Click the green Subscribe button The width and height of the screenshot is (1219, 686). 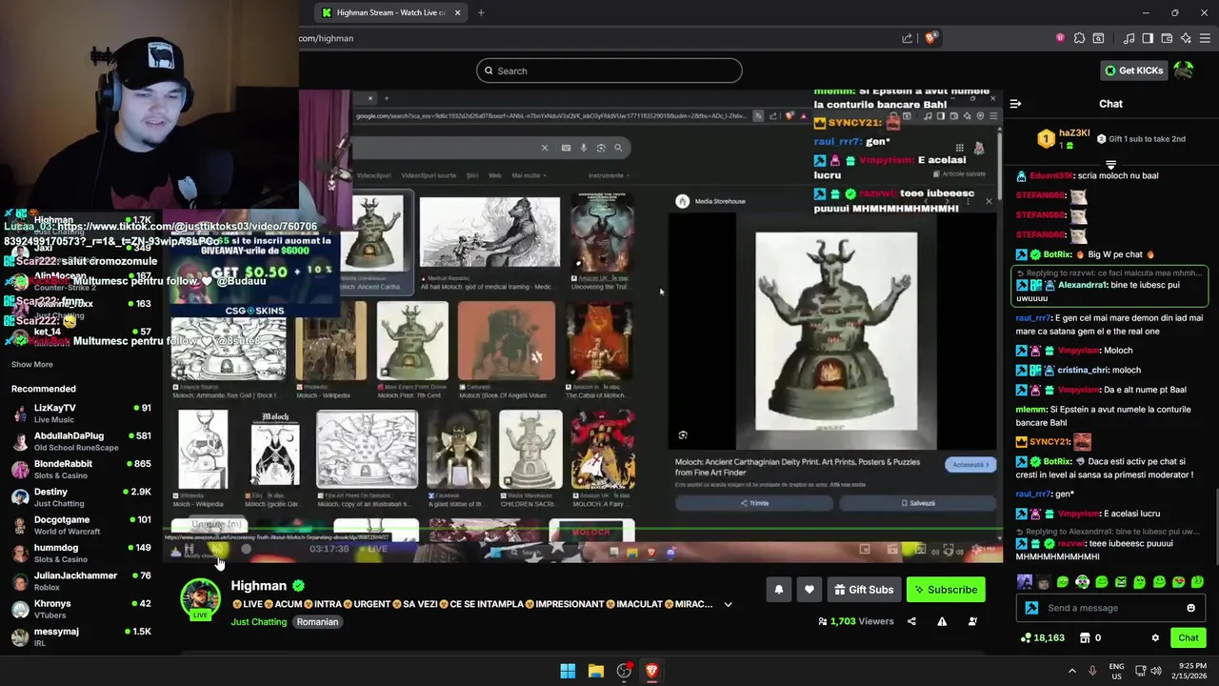(x=946, y=590)
